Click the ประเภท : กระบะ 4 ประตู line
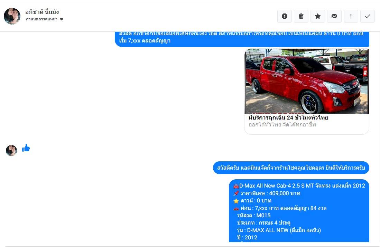This screenshot has height=247, width=380. coord(264,222)
